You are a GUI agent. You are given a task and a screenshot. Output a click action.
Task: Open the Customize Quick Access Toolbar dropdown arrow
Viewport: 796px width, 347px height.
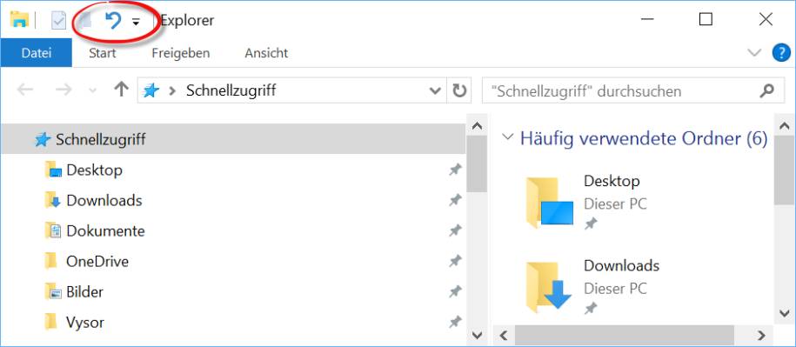click(136, 22)
